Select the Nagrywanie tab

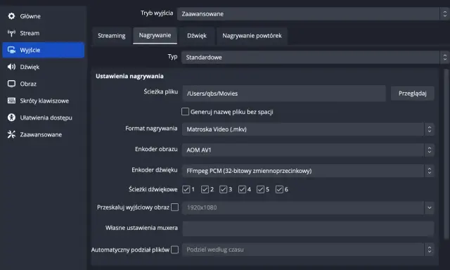click(x=155, y=35)
